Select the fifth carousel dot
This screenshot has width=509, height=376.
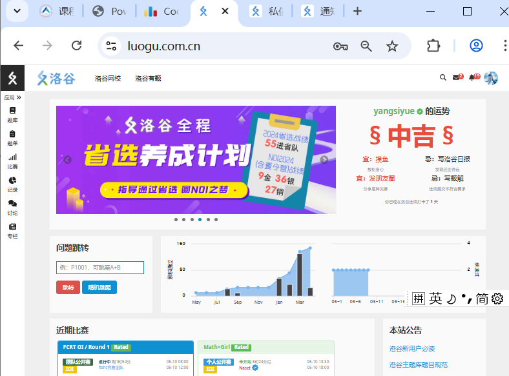coord(208,220)
